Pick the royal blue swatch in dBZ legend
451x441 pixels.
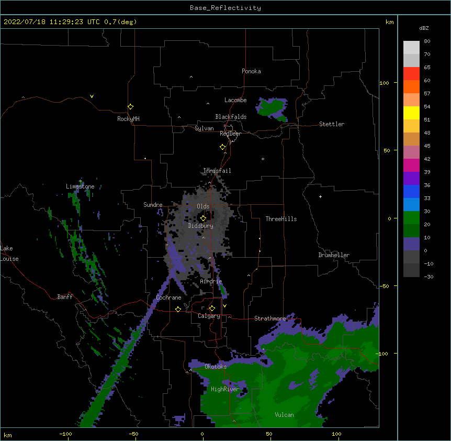(x=411, y=191)
